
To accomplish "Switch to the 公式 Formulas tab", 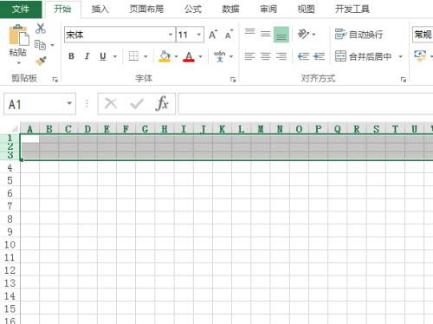I will coord(193,10).
